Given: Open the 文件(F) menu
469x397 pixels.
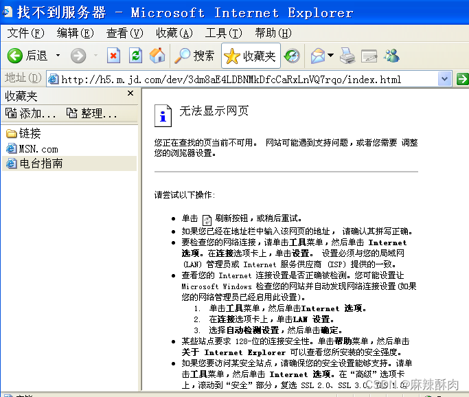Looking at the screenshot, I should click(25, 33).
